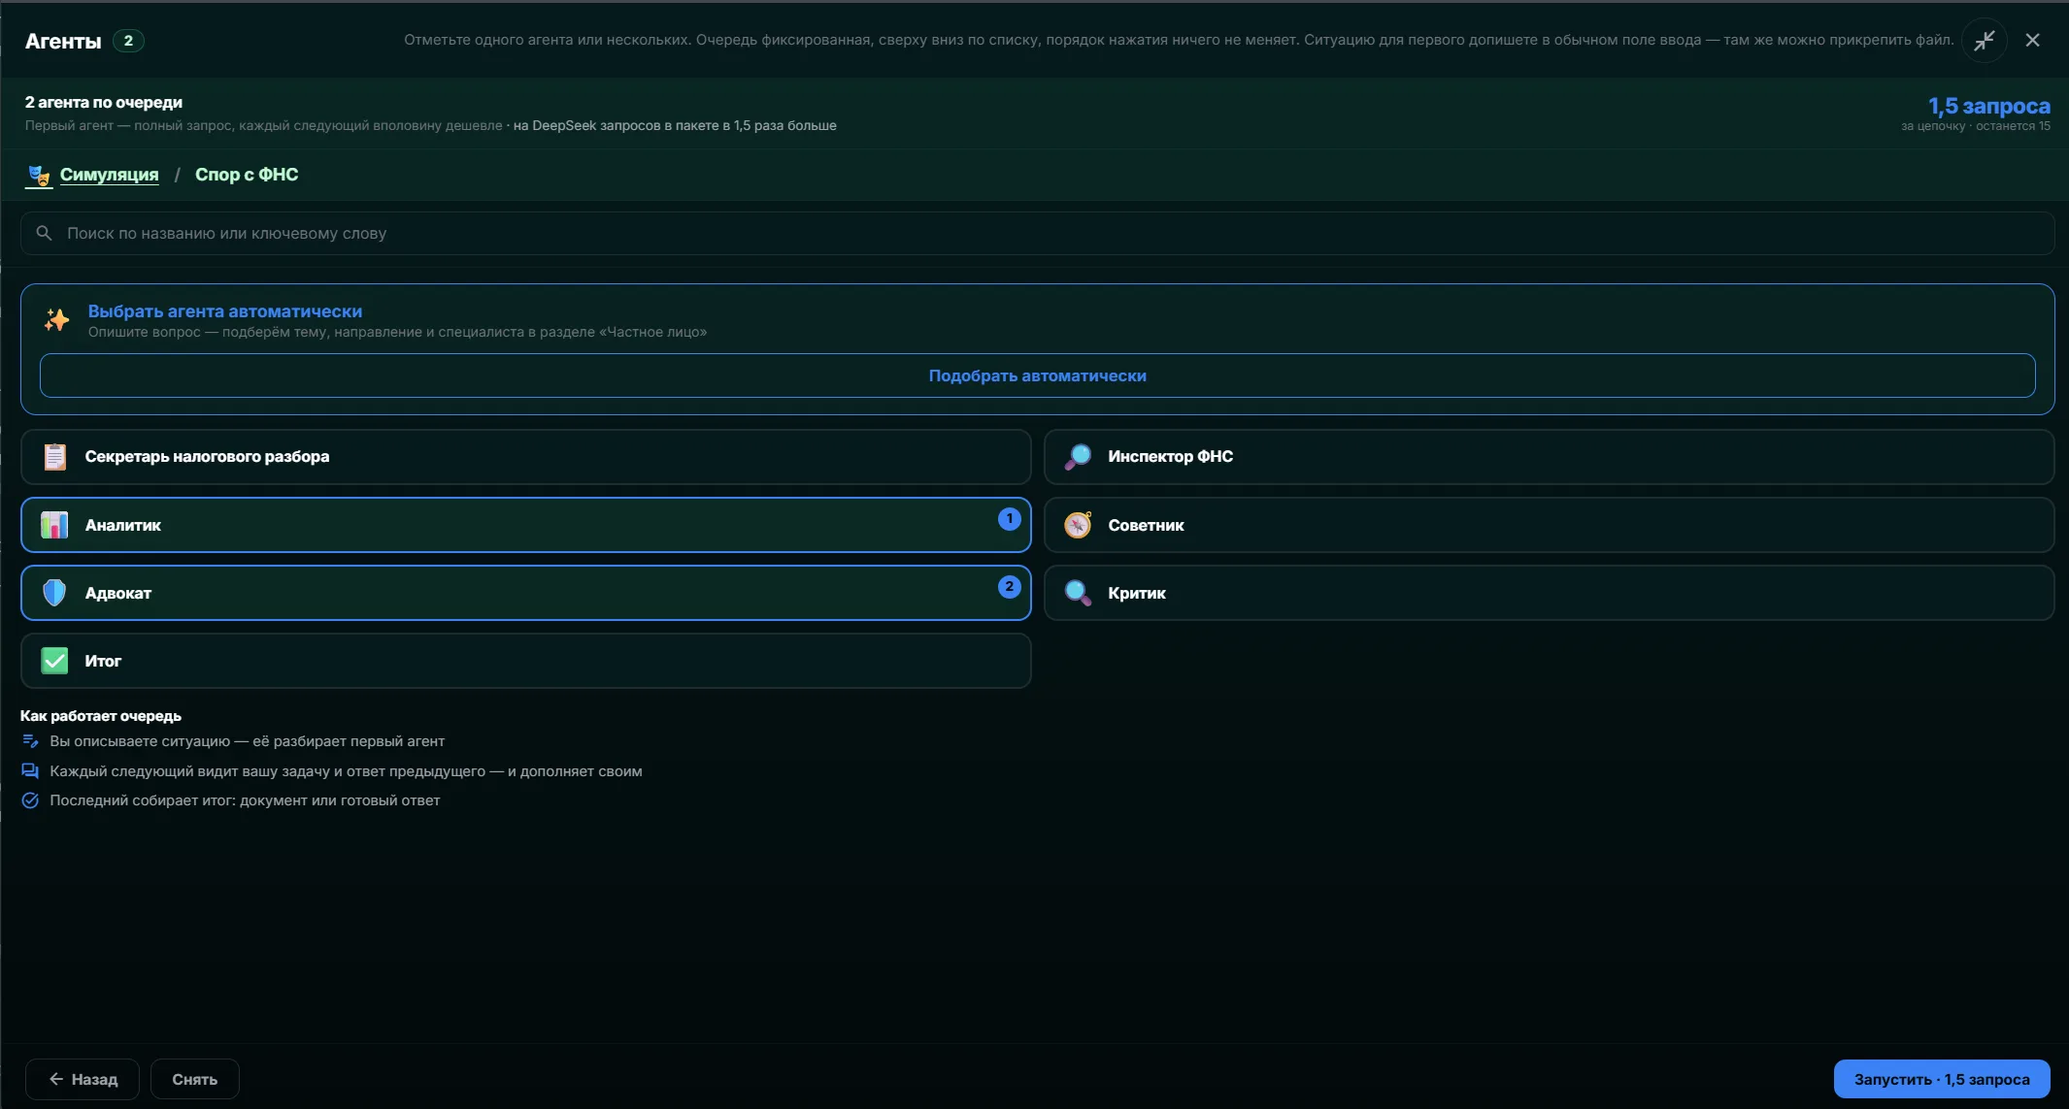Select the Итог agent card
Image resolution: width=2069 pixels, height=1109 pixels.
pos(525,661)
